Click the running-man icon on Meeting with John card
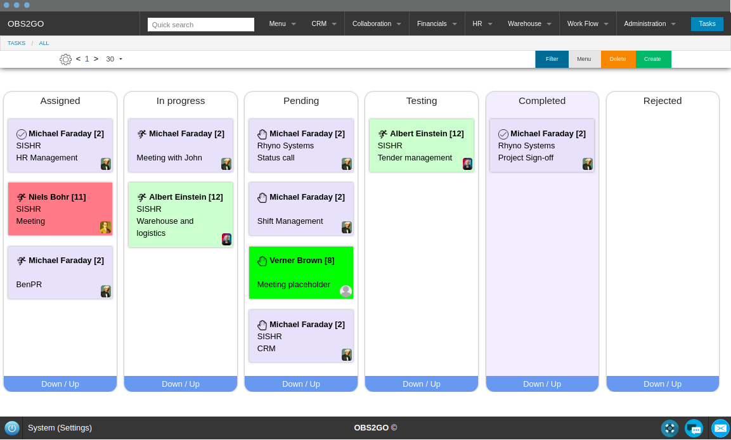This screenshot has width=731, height=440. pos(142,134)
